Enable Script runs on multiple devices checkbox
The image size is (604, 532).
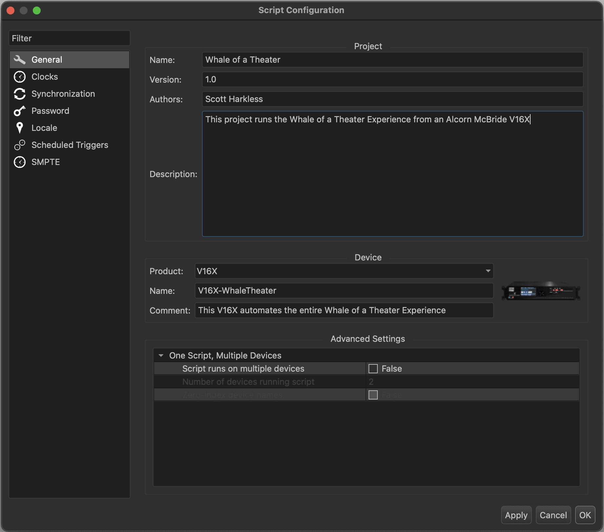tap(373, 369)
